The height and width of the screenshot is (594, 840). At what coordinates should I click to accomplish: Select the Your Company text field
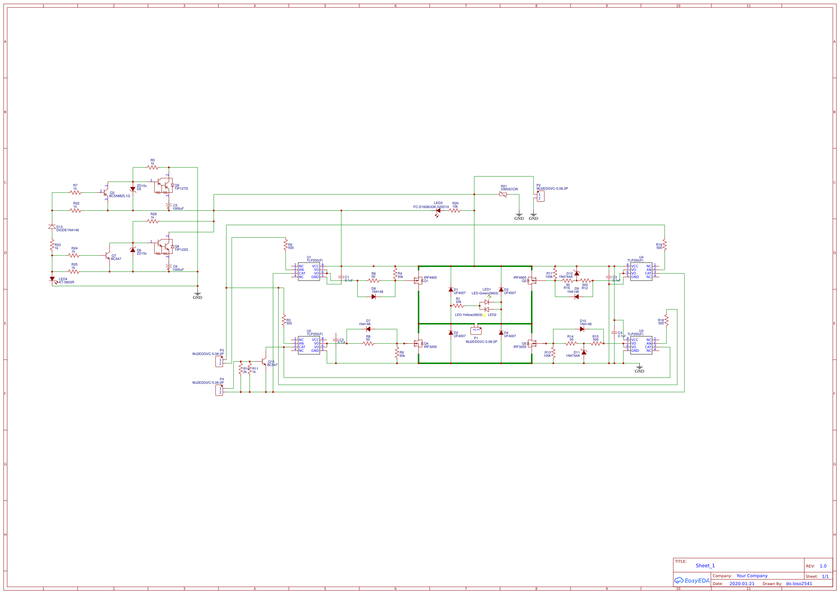coord(752,576)
